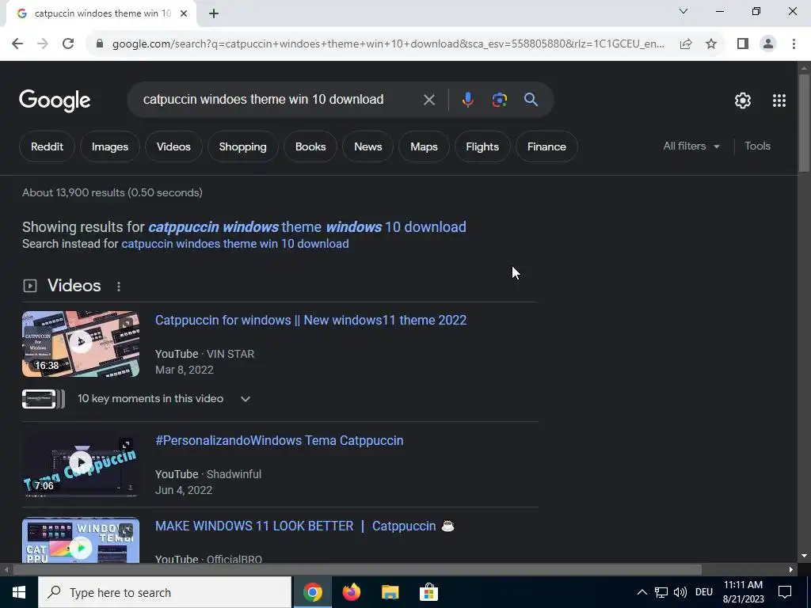Open the volume tray icon
Screen dimensions: 811x608
click(x=680, y=592)
